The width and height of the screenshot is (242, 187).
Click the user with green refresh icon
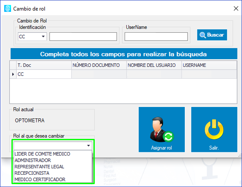[x=161, y=129]
